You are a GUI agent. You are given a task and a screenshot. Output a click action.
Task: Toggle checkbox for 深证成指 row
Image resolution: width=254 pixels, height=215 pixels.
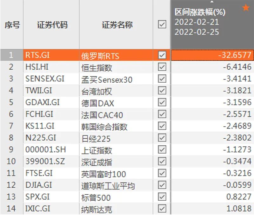pos(162,161)
